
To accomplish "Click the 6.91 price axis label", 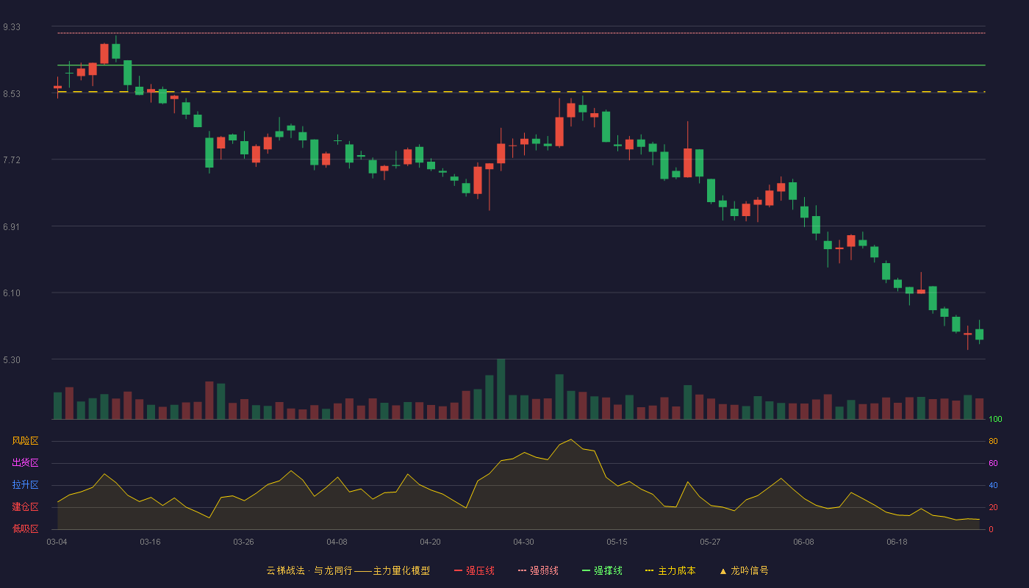I will [x=12, y=227].
